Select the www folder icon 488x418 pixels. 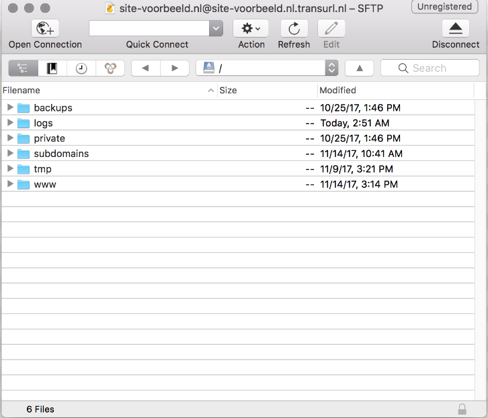click(x=24, y=184)
